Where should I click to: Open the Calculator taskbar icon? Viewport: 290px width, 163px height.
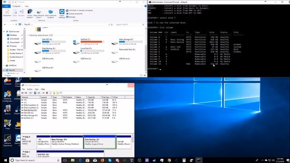[184, 160]
